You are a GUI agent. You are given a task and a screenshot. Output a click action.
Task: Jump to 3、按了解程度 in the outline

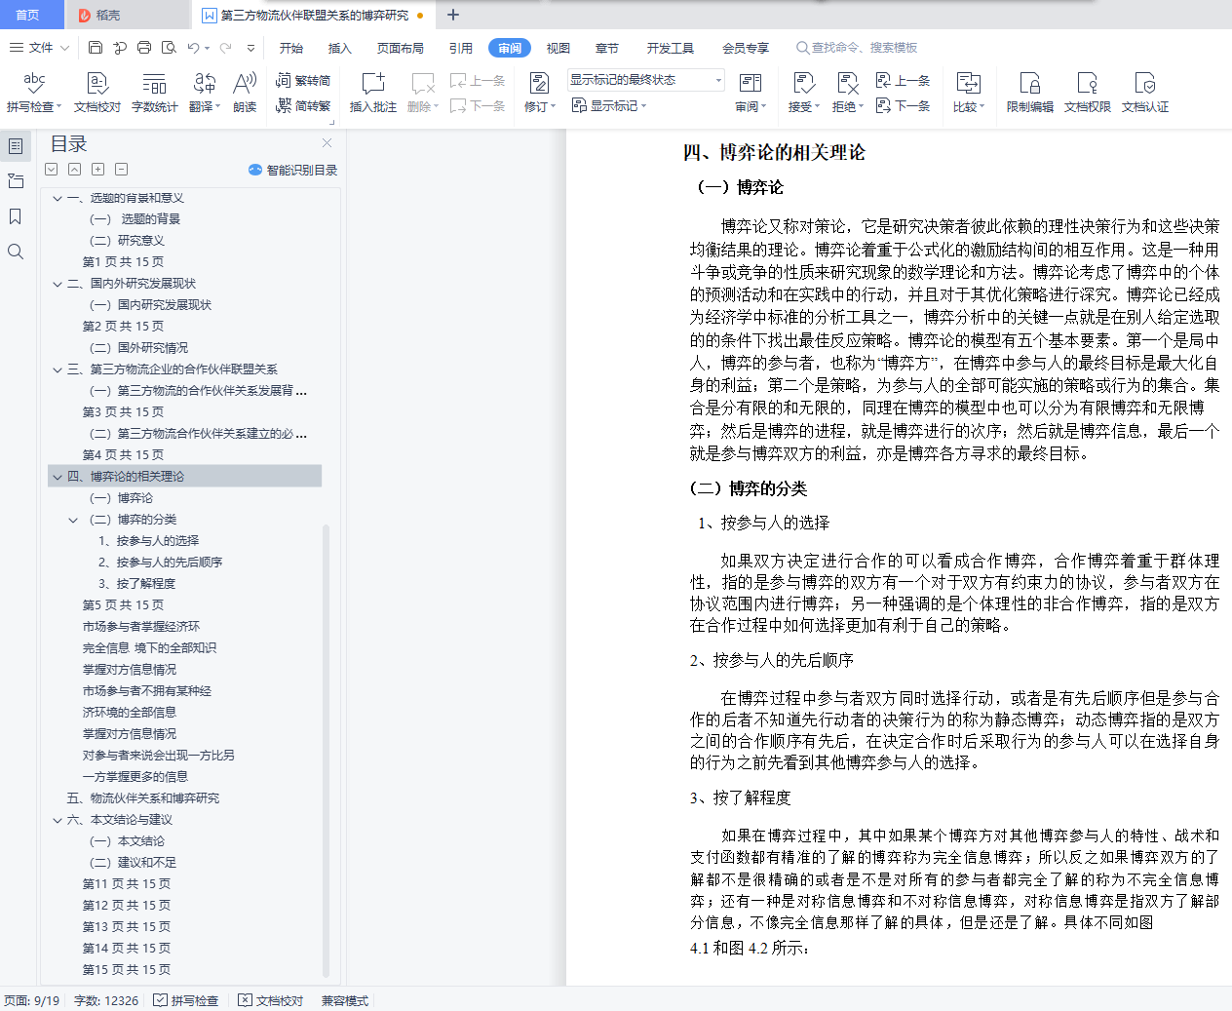pos(136,584)
